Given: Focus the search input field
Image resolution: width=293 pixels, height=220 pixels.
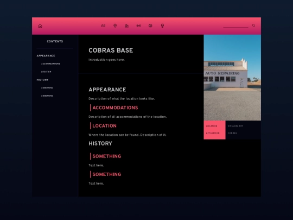Looking at the screenshot, I should click(x=235, y=26).
